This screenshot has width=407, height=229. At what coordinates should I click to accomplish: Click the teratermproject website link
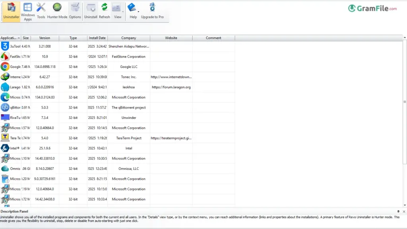pos(171,138)
